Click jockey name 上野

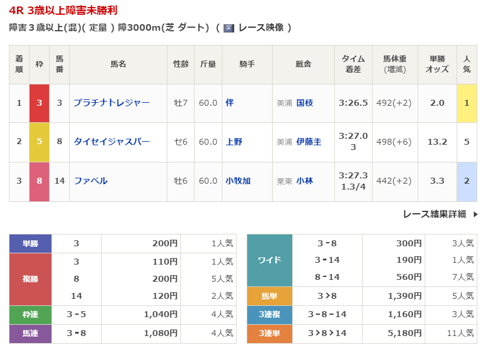(234, 142)
